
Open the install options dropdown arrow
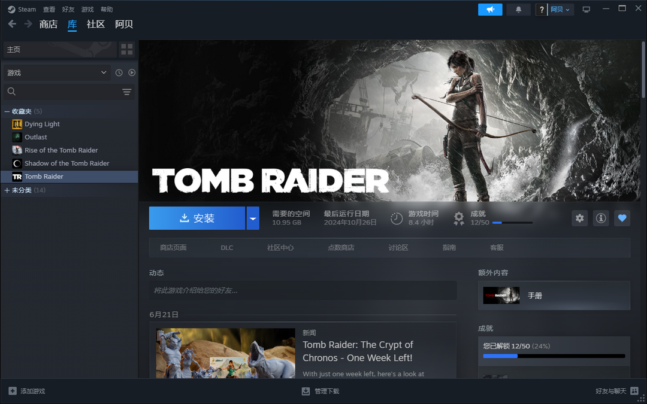[x=253, y=218]
